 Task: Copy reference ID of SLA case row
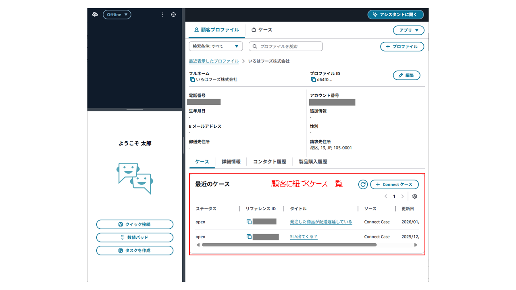[x=249, y=237]
